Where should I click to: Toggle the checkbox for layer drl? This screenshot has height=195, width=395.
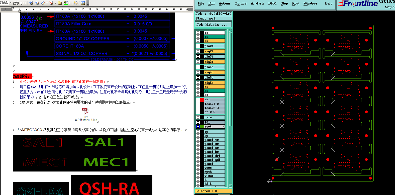coord(198,100)
